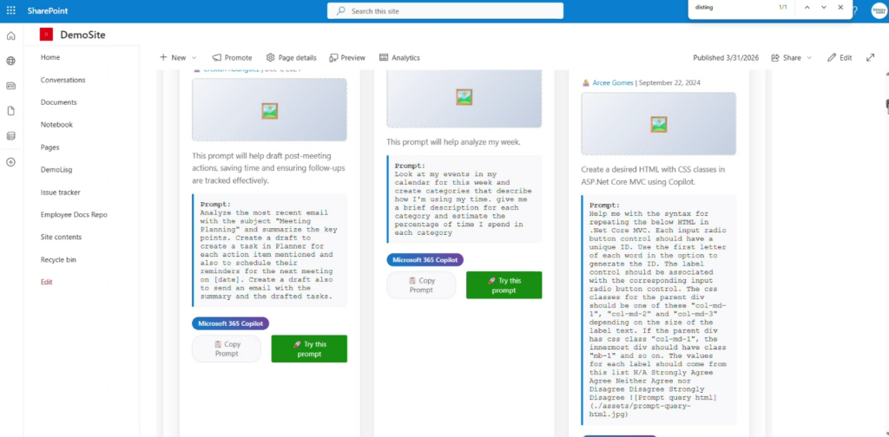889x437 pixels.
Task: Click the search magnifier icon
Action: point(340,10)
